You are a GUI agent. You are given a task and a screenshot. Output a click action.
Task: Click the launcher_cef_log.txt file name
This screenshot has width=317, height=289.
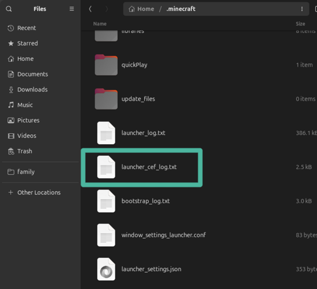tap(149, 167)
